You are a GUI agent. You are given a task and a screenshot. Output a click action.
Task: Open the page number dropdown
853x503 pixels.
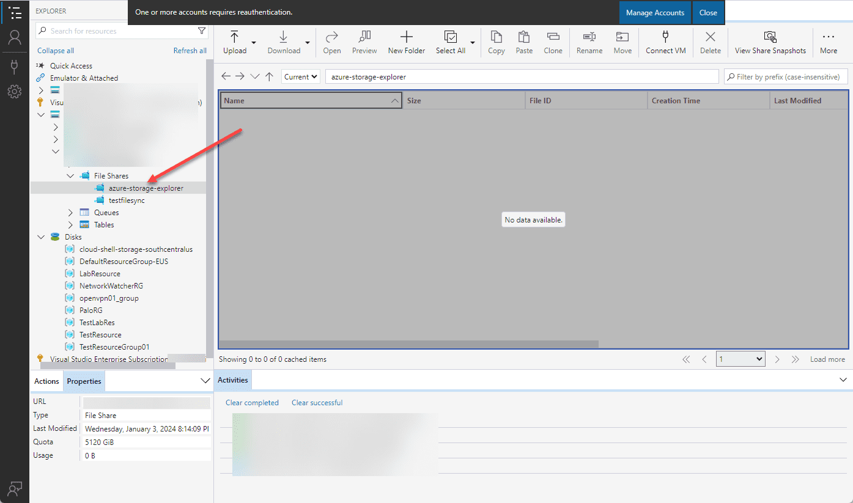tap(740, 359)
